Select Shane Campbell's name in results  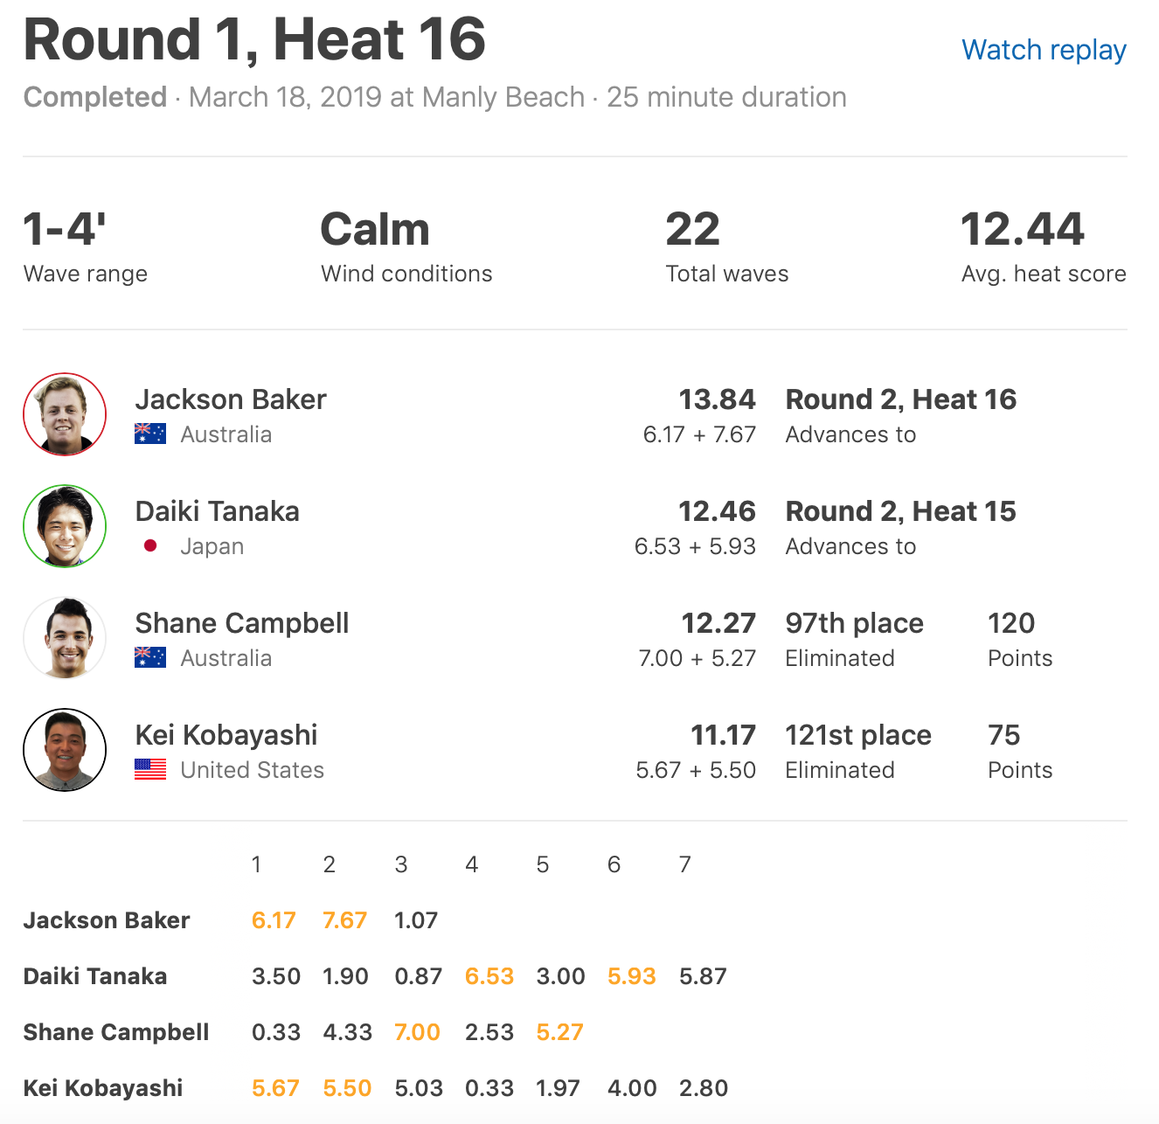click(x=242, y=623)
